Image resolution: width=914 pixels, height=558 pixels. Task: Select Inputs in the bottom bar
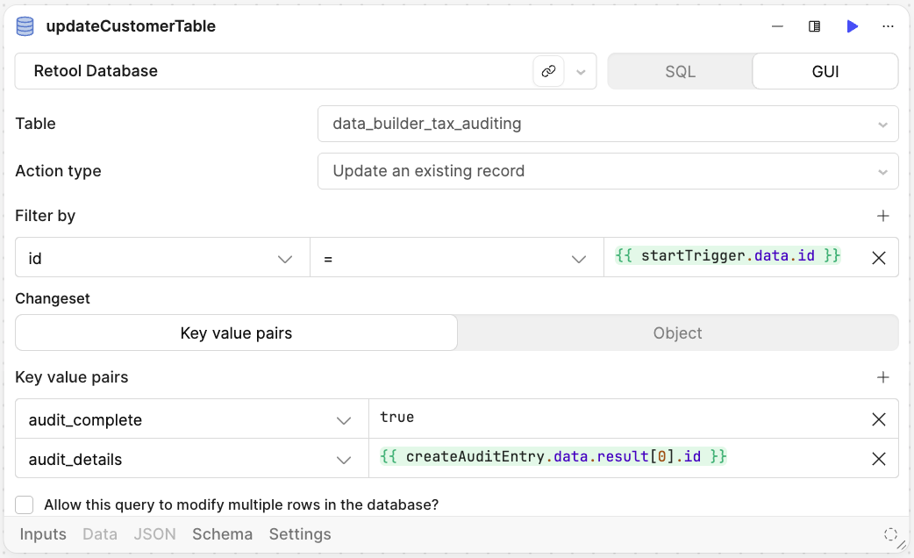[x=43, y=533]
